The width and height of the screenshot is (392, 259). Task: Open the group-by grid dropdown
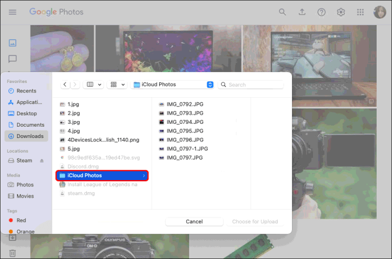[117, 85]
